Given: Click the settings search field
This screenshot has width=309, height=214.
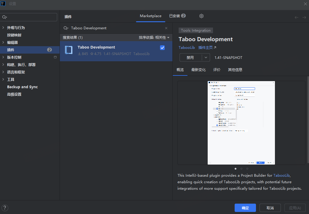Looking at the screenshot, I should point(31,17).
